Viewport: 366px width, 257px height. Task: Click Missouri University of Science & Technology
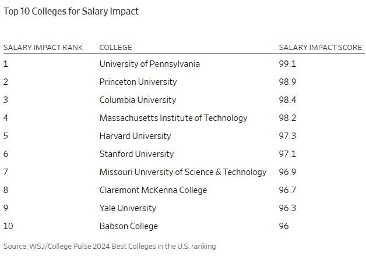click(x=183, y=172)
